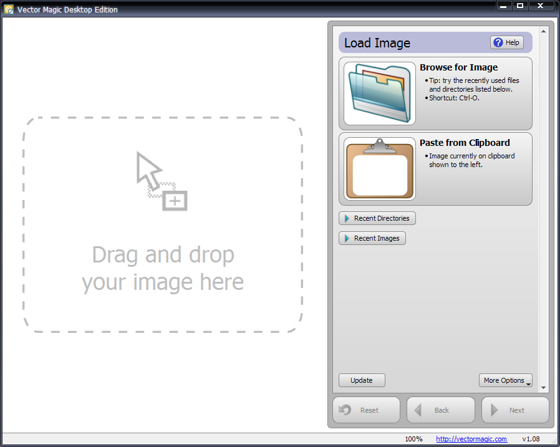Click the Paste from Clipboard heading
Screen dimensions: 560x447
point(465,143)
